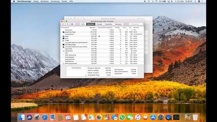Screen dimensions: 217x122
Task: Open Maps from the Dock
Action: pyautogui.click(x=91, y=117)
